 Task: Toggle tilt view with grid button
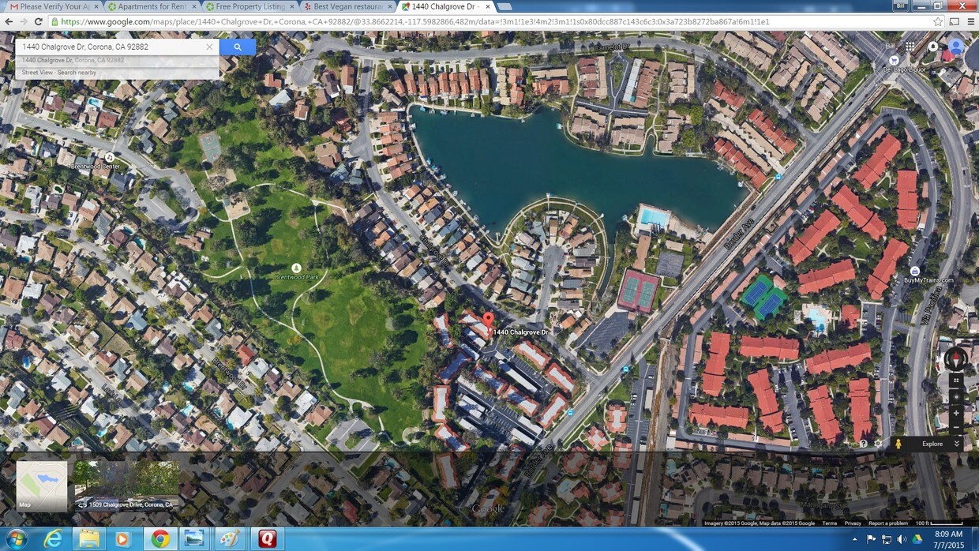(x=956, y=380)
